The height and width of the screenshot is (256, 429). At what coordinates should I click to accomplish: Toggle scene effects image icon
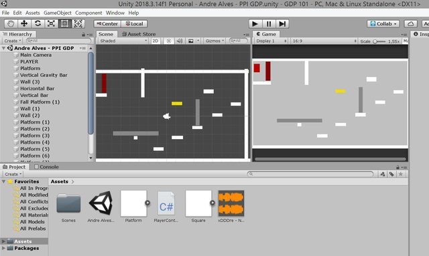point(190,41)
